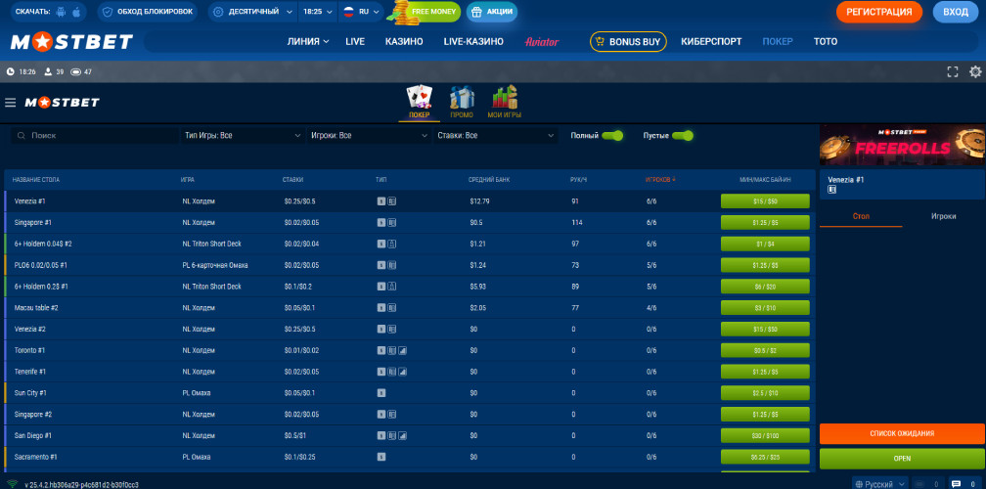Open the RU language dropdown in header
This screenshot has height=489, width=986.
362,12
